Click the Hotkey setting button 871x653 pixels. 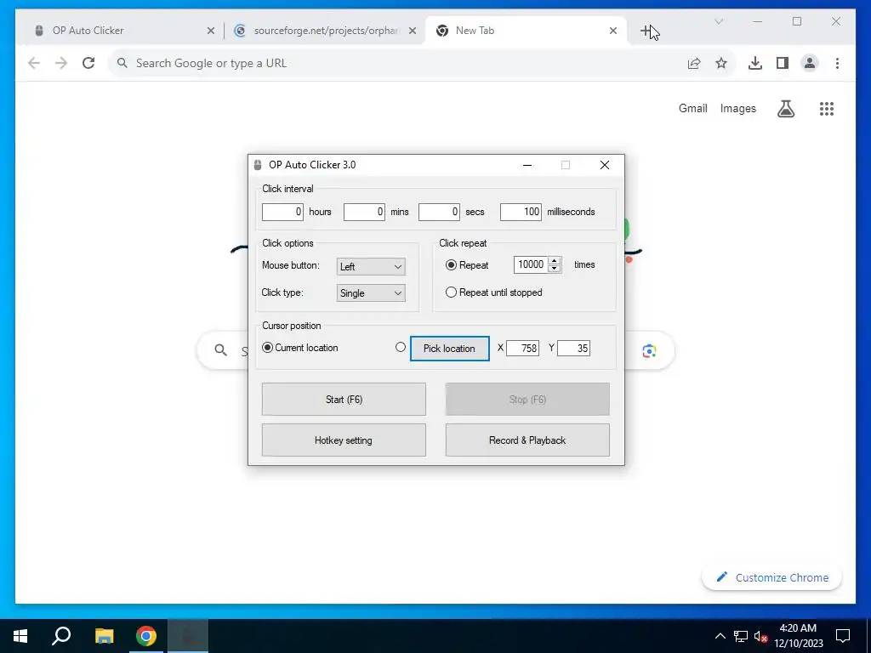pyautogui.click(x=344, y=440)
